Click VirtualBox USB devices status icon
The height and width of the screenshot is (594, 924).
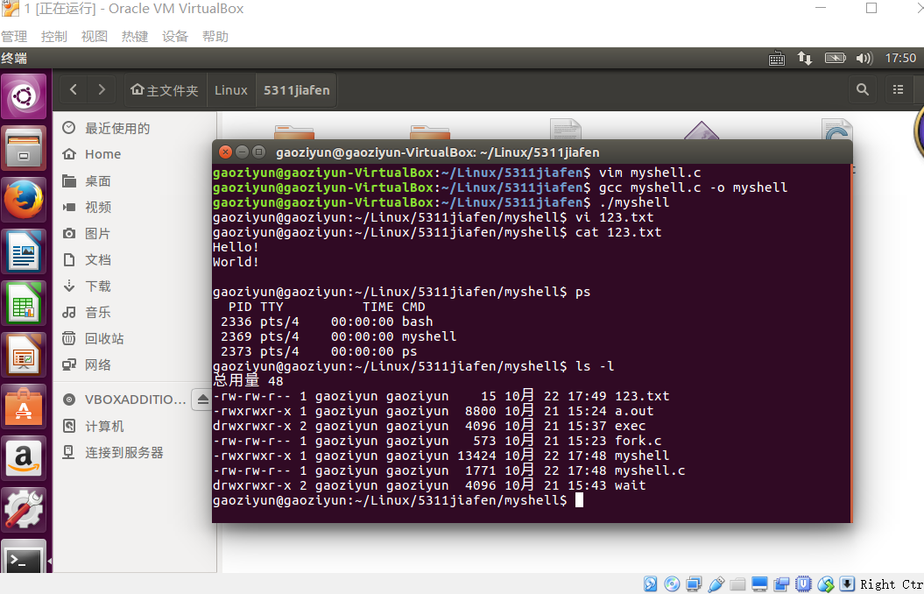pyautogui.click(x=716, y=584)
